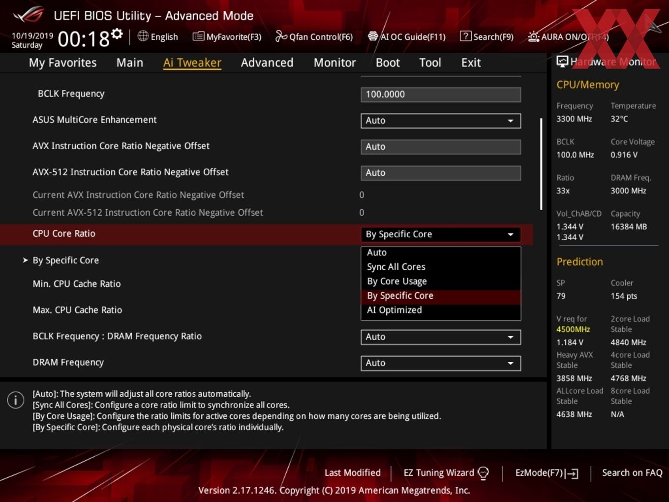Select By Specific Core list option
Viewport: 669px width, 502px height.
(x=441, y=296)
